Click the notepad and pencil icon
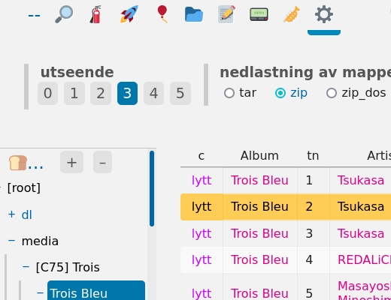This screenshot has height=300, width=391. [226, 14]
